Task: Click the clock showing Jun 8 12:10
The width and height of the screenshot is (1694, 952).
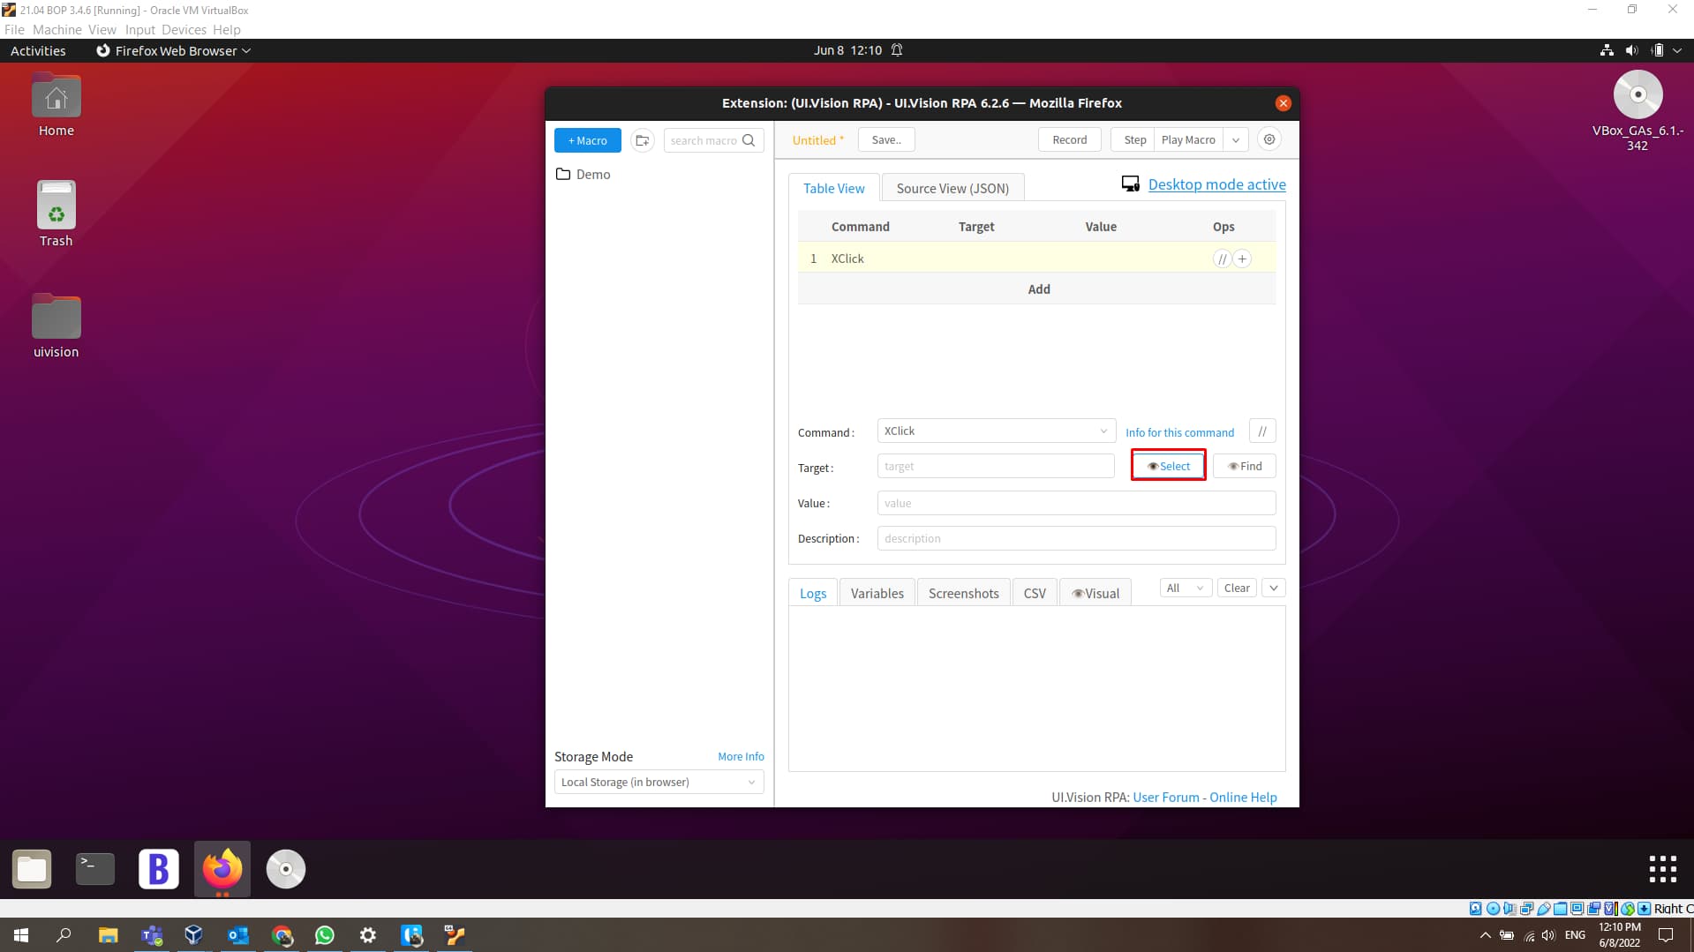Action: 847,50
